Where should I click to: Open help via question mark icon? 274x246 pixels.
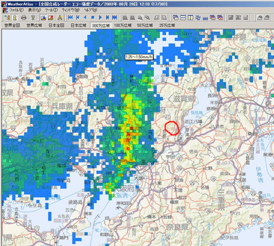(33, 18)
